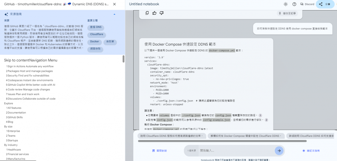
Task: Select the Docker topic chip
Action: 94,42
